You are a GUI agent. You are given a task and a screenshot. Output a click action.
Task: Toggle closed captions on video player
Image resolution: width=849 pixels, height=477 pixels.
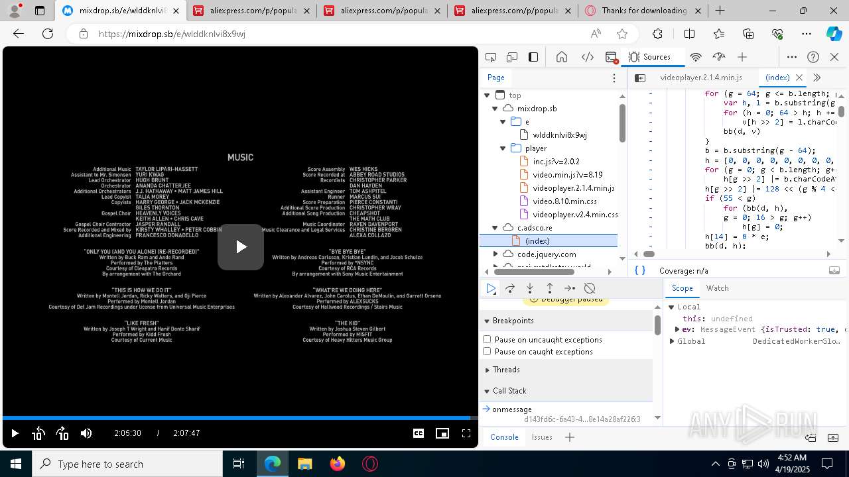419,433
